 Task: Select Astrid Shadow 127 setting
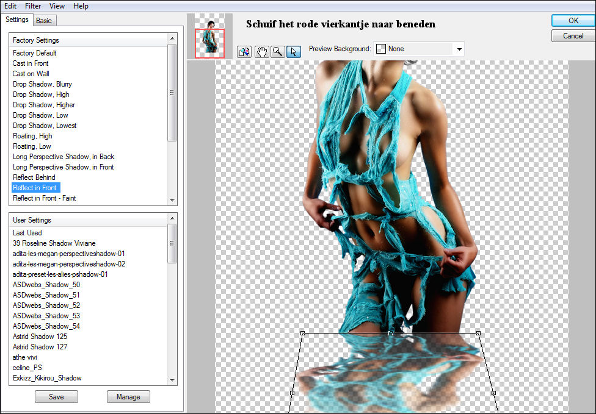[40, 347]
